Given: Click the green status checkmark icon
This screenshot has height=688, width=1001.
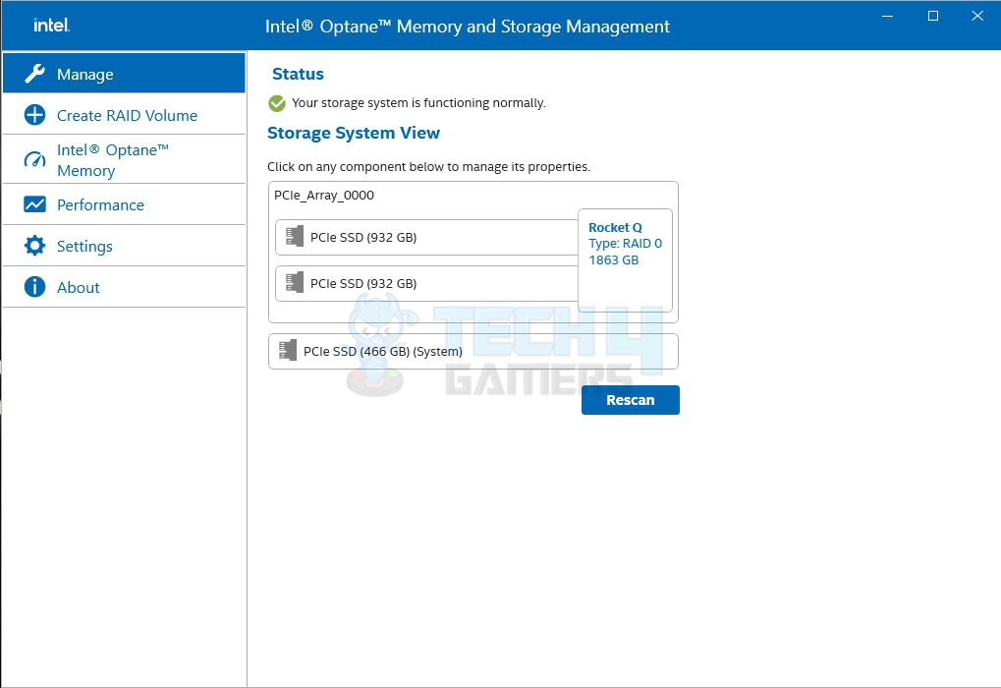Looking at the screenshot, I should 277,103.
